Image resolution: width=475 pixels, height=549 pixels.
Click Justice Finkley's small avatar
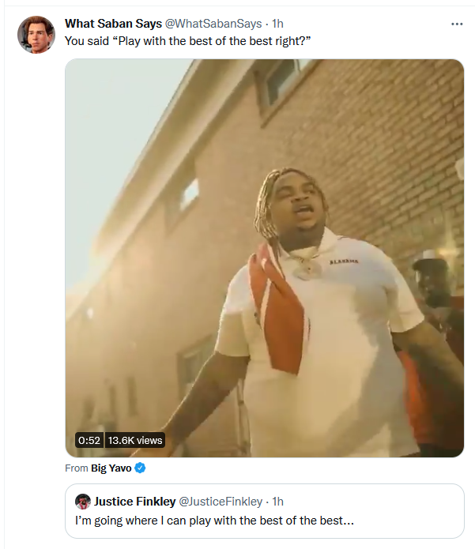coord(83,502)
